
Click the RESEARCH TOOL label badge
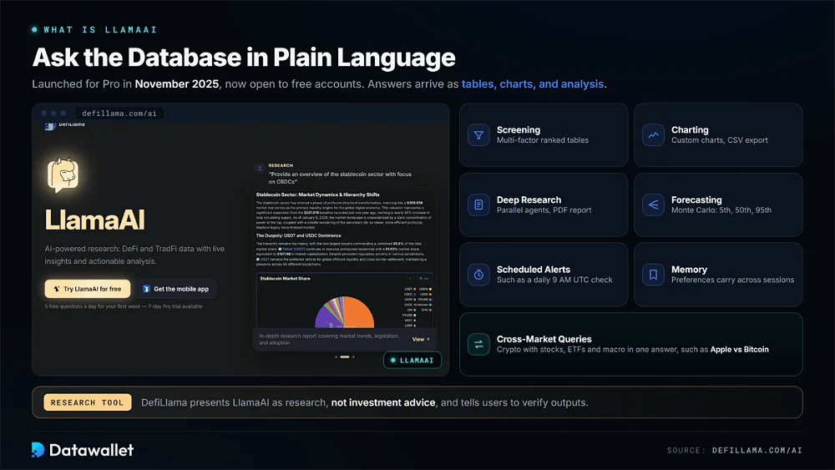coord(88,403)
